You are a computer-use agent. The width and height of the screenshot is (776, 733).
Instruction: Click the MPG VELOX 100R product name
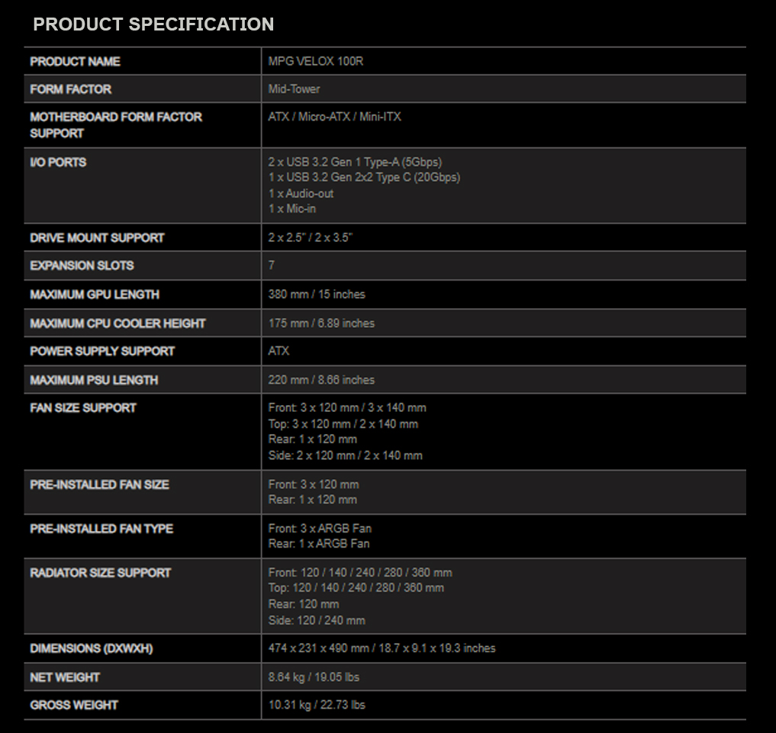tap(316, 61)
